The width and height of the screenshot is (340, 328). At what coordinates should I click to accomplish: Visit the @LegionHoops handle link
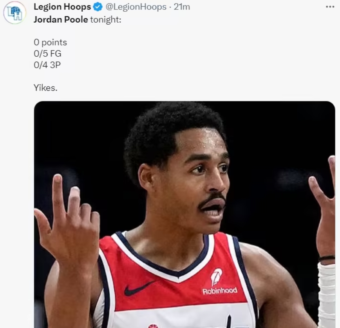[x=136, y=7]
